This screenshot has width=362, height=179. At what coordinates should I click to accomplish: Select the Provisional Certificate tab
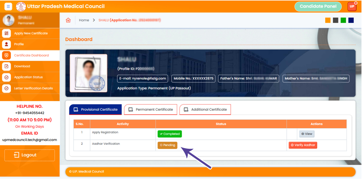pos(95,110)
